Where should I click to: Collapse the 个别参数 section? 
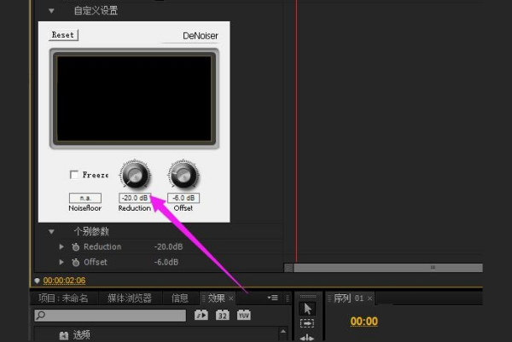click(x=51, y=232)
